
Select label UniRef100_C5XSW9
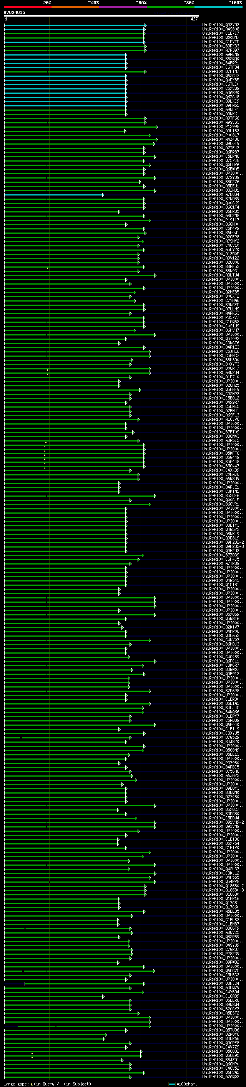point(221,88)
